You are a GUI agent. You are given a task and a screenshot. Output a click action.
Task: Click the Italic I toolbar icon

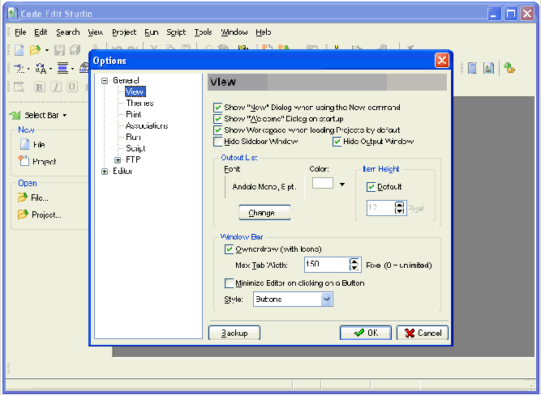[56, 87]
